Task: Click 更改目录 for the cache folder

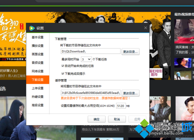Action: (x=130, y=93)
